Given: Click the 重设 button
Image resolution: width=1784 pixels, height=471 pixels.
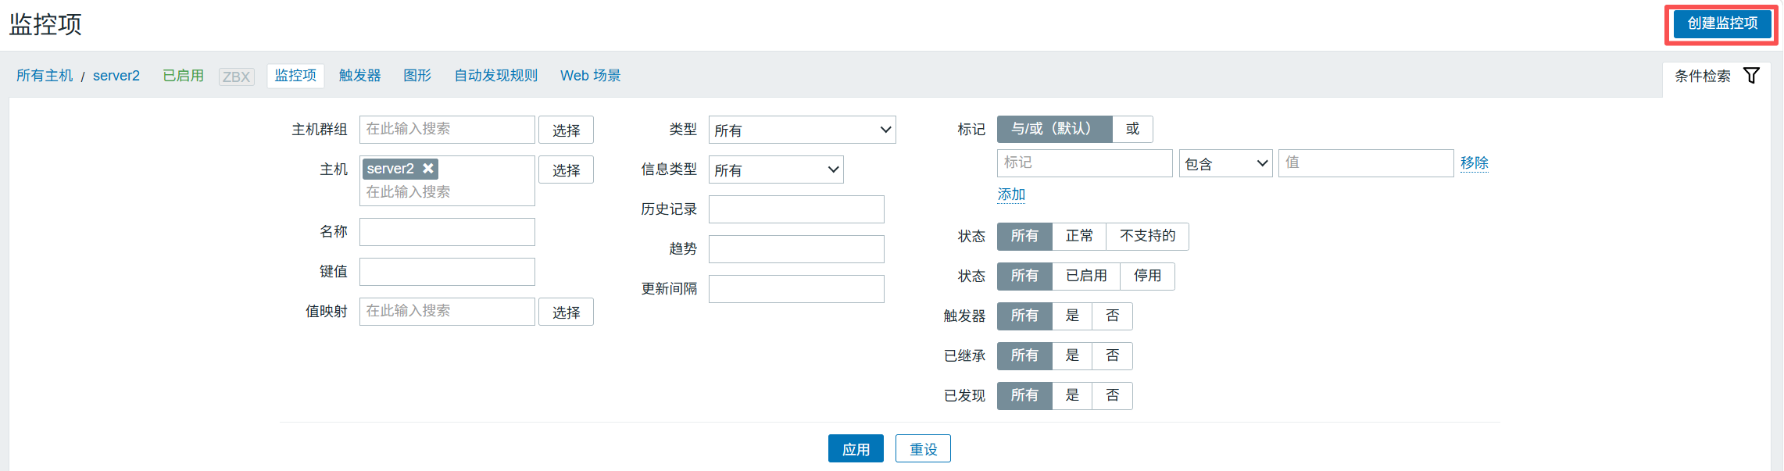Looking at the screenshot, I should click(923, 449).
